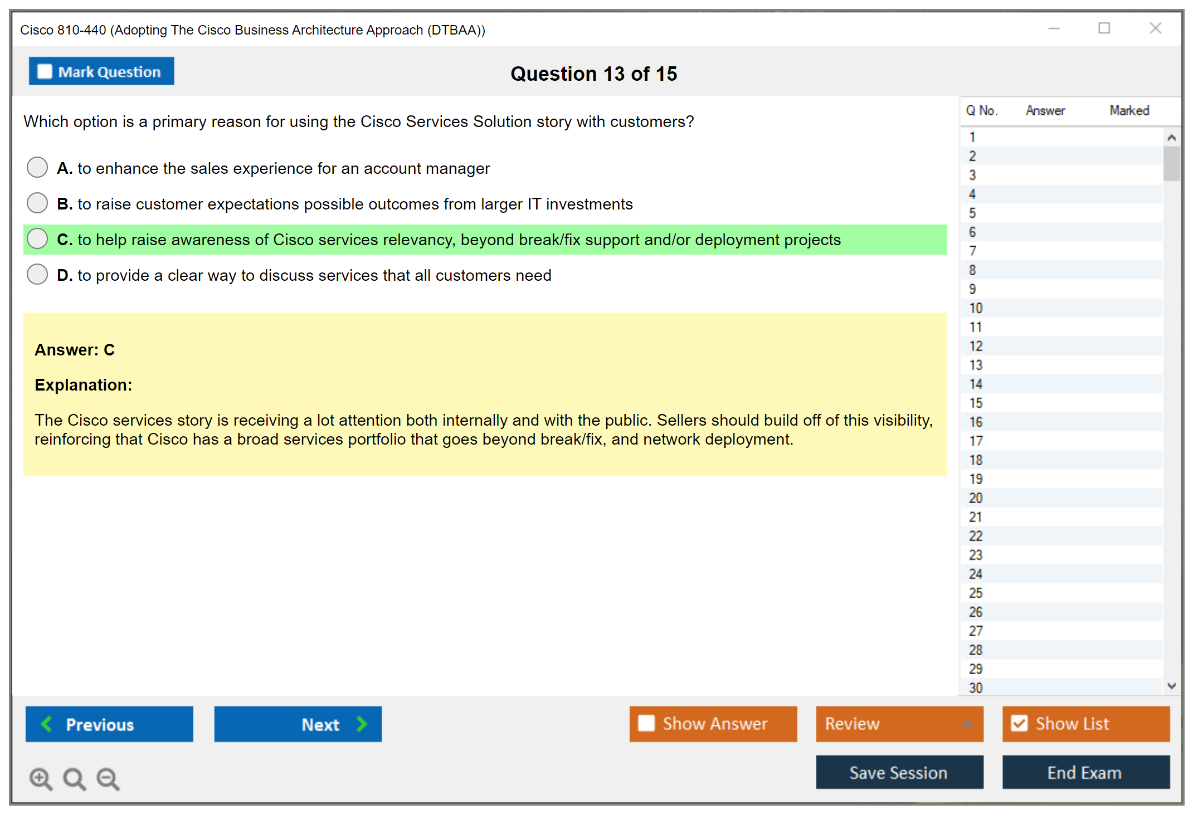Click the scroll up arrow in question list
The image size is (1198, 819).
click(1171, 138)
